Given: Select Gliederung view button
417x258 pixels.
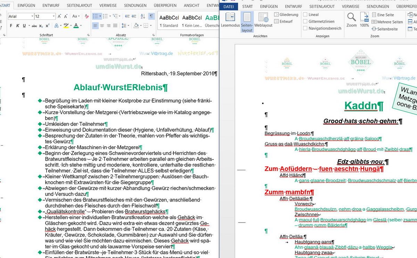Looking at the screenshot, I should [x=286, y=15].
